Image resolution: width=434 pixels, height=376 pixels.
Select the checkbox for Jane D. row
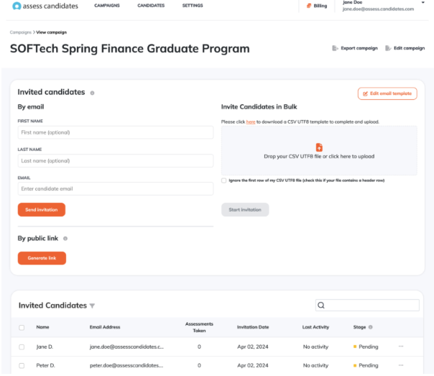tap(22, 347)
